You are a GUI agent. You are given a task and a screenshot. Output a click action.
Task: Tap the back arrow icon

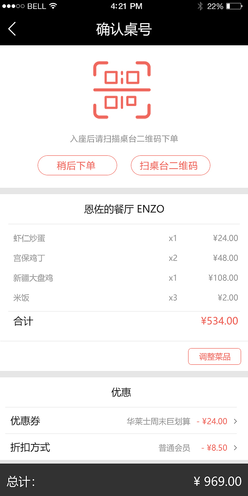click(x=12, y=29)
